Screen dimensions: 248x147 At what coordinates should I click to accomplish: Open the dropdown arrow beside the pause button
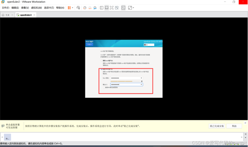(x=72, y=8)
